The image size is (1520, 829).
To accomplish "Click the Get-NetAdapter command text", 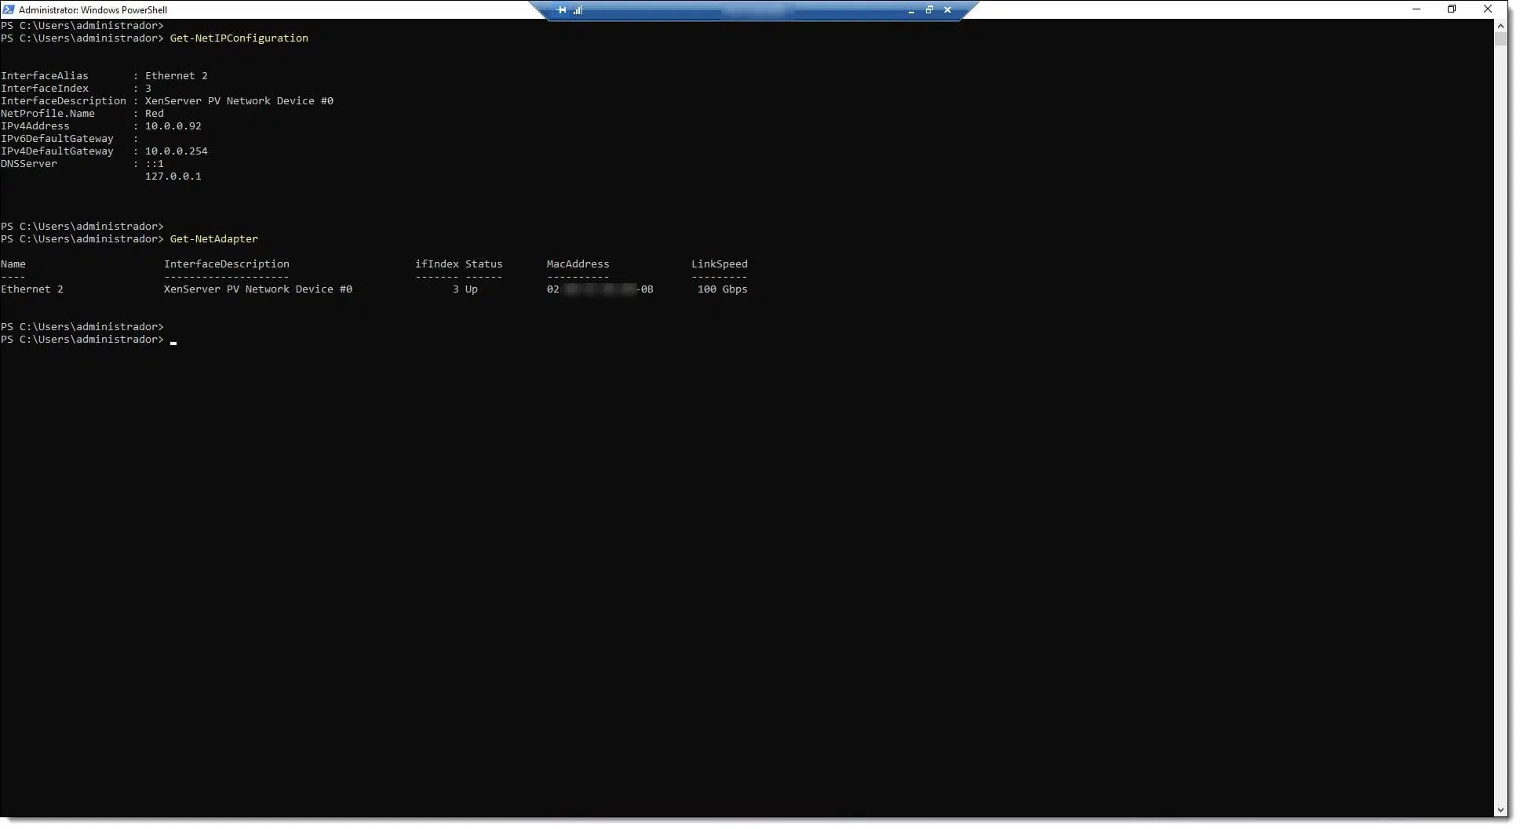I will (213, 238).
